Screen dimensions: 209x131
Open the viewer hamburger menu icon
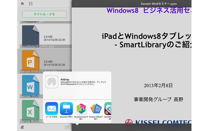[77, 4]
